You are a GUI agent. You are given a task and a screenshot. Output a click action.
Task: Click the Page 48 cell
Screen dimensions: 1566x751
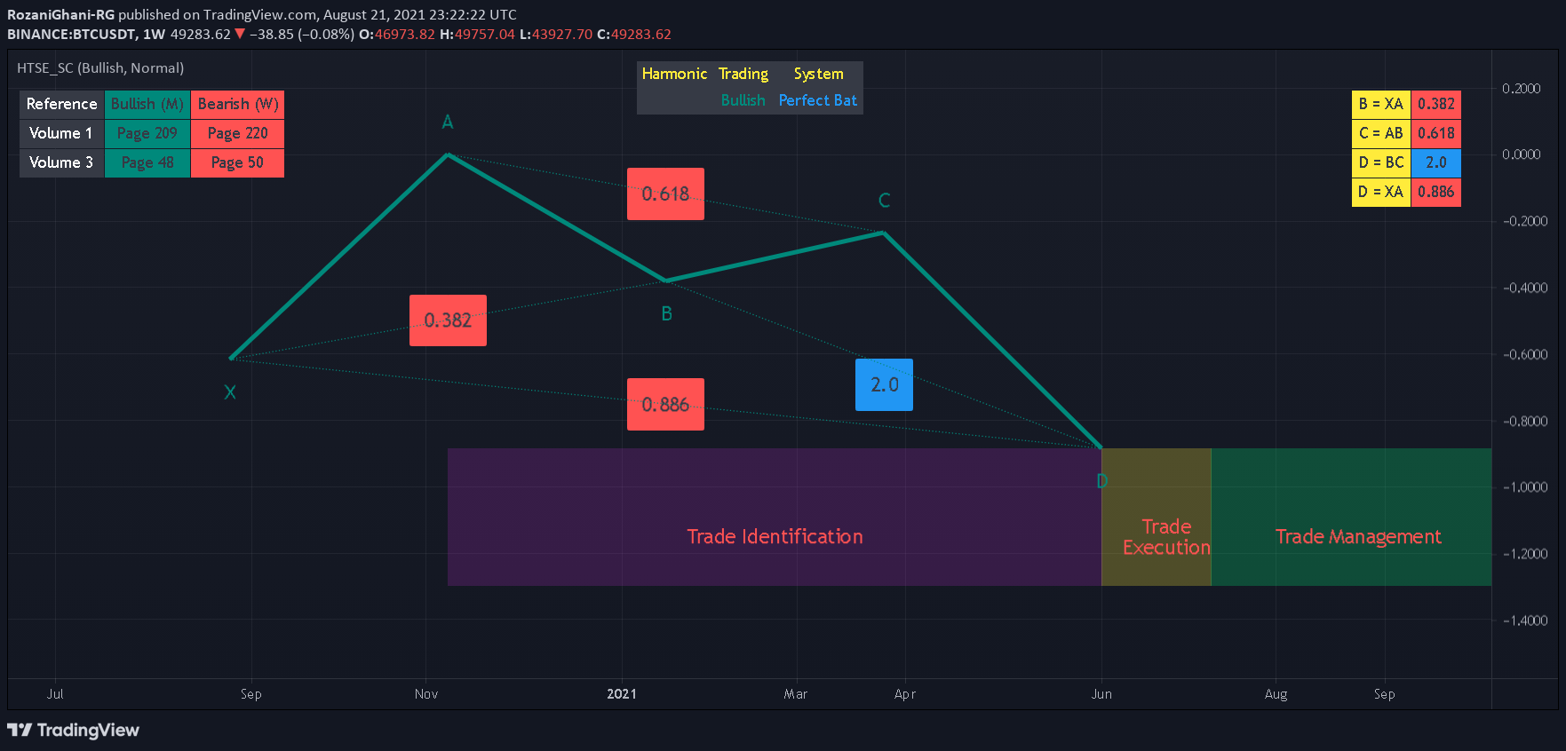pyautogui.click(x=147, y=162)
